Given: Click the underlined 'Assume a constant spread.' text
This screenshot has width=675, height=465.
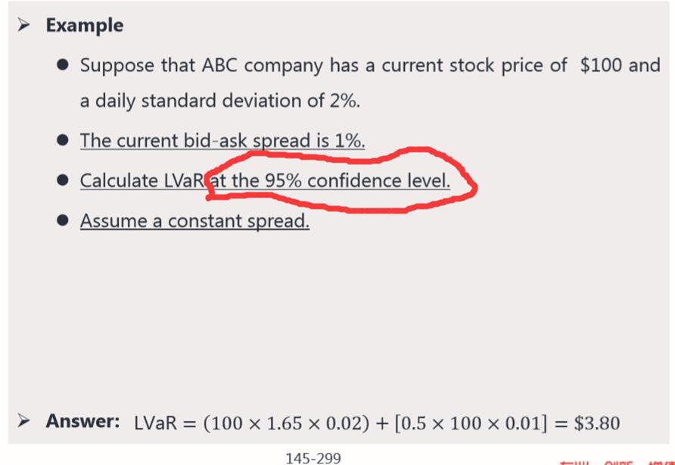Looking at the screenshot, I should 194,220.
